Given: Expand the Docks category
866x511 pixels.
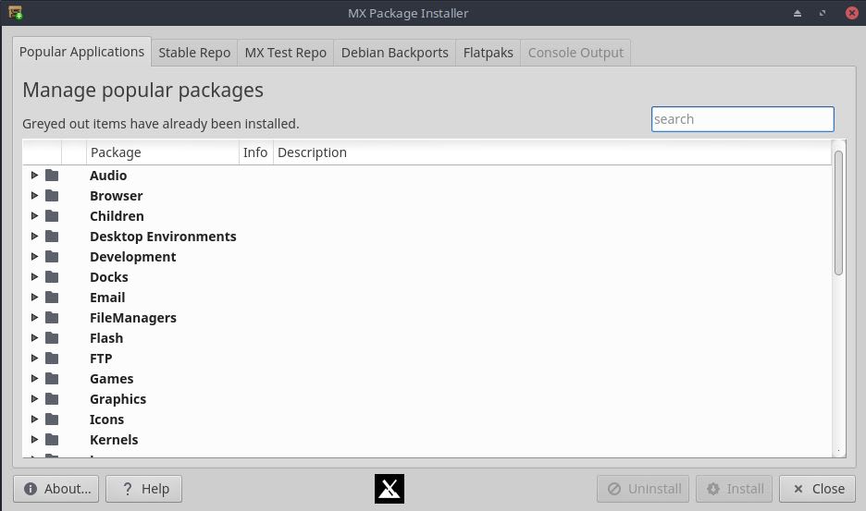Looking at the screenshot, I should pyautogui.click(x=34, y=277).
